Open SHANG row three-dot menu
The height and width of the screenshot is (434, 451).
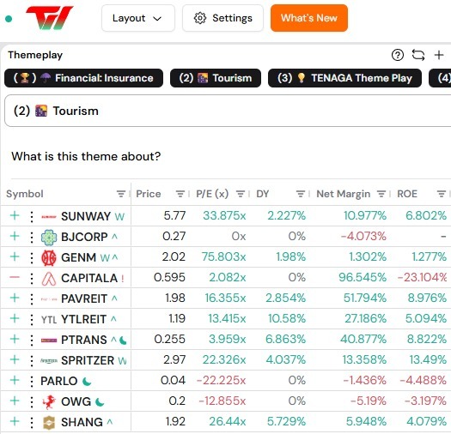coord(32,423)
